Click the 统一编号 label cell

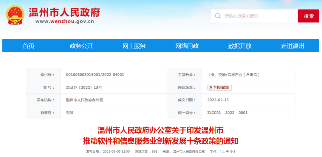185,113
